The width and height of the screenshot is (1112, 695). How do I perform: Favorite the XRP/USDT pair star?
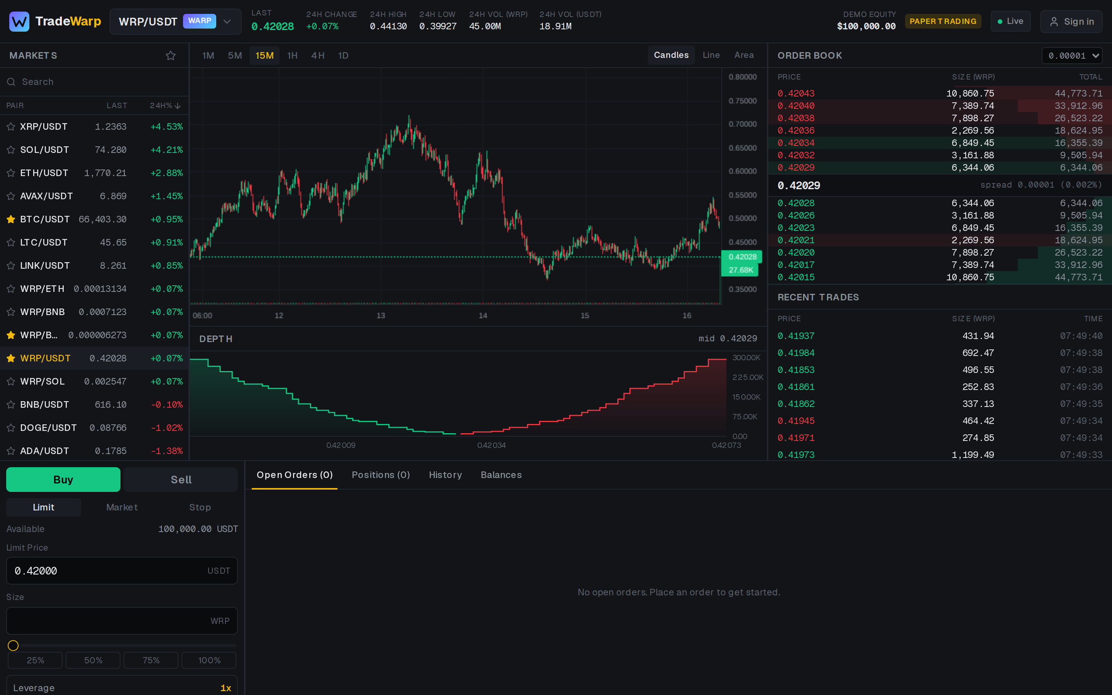pos(11,127)
